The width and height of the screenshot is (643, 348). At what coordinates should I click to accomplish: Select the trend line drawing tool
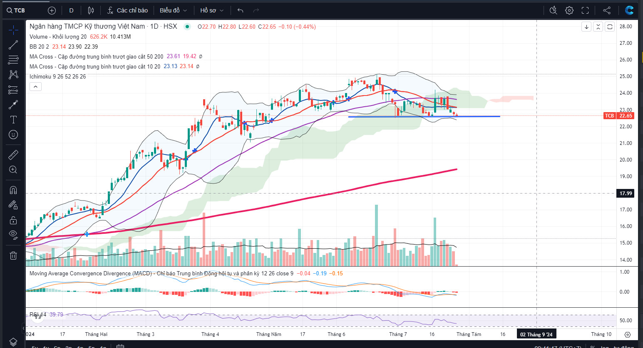pyautogui.click(x=13, y=45)
